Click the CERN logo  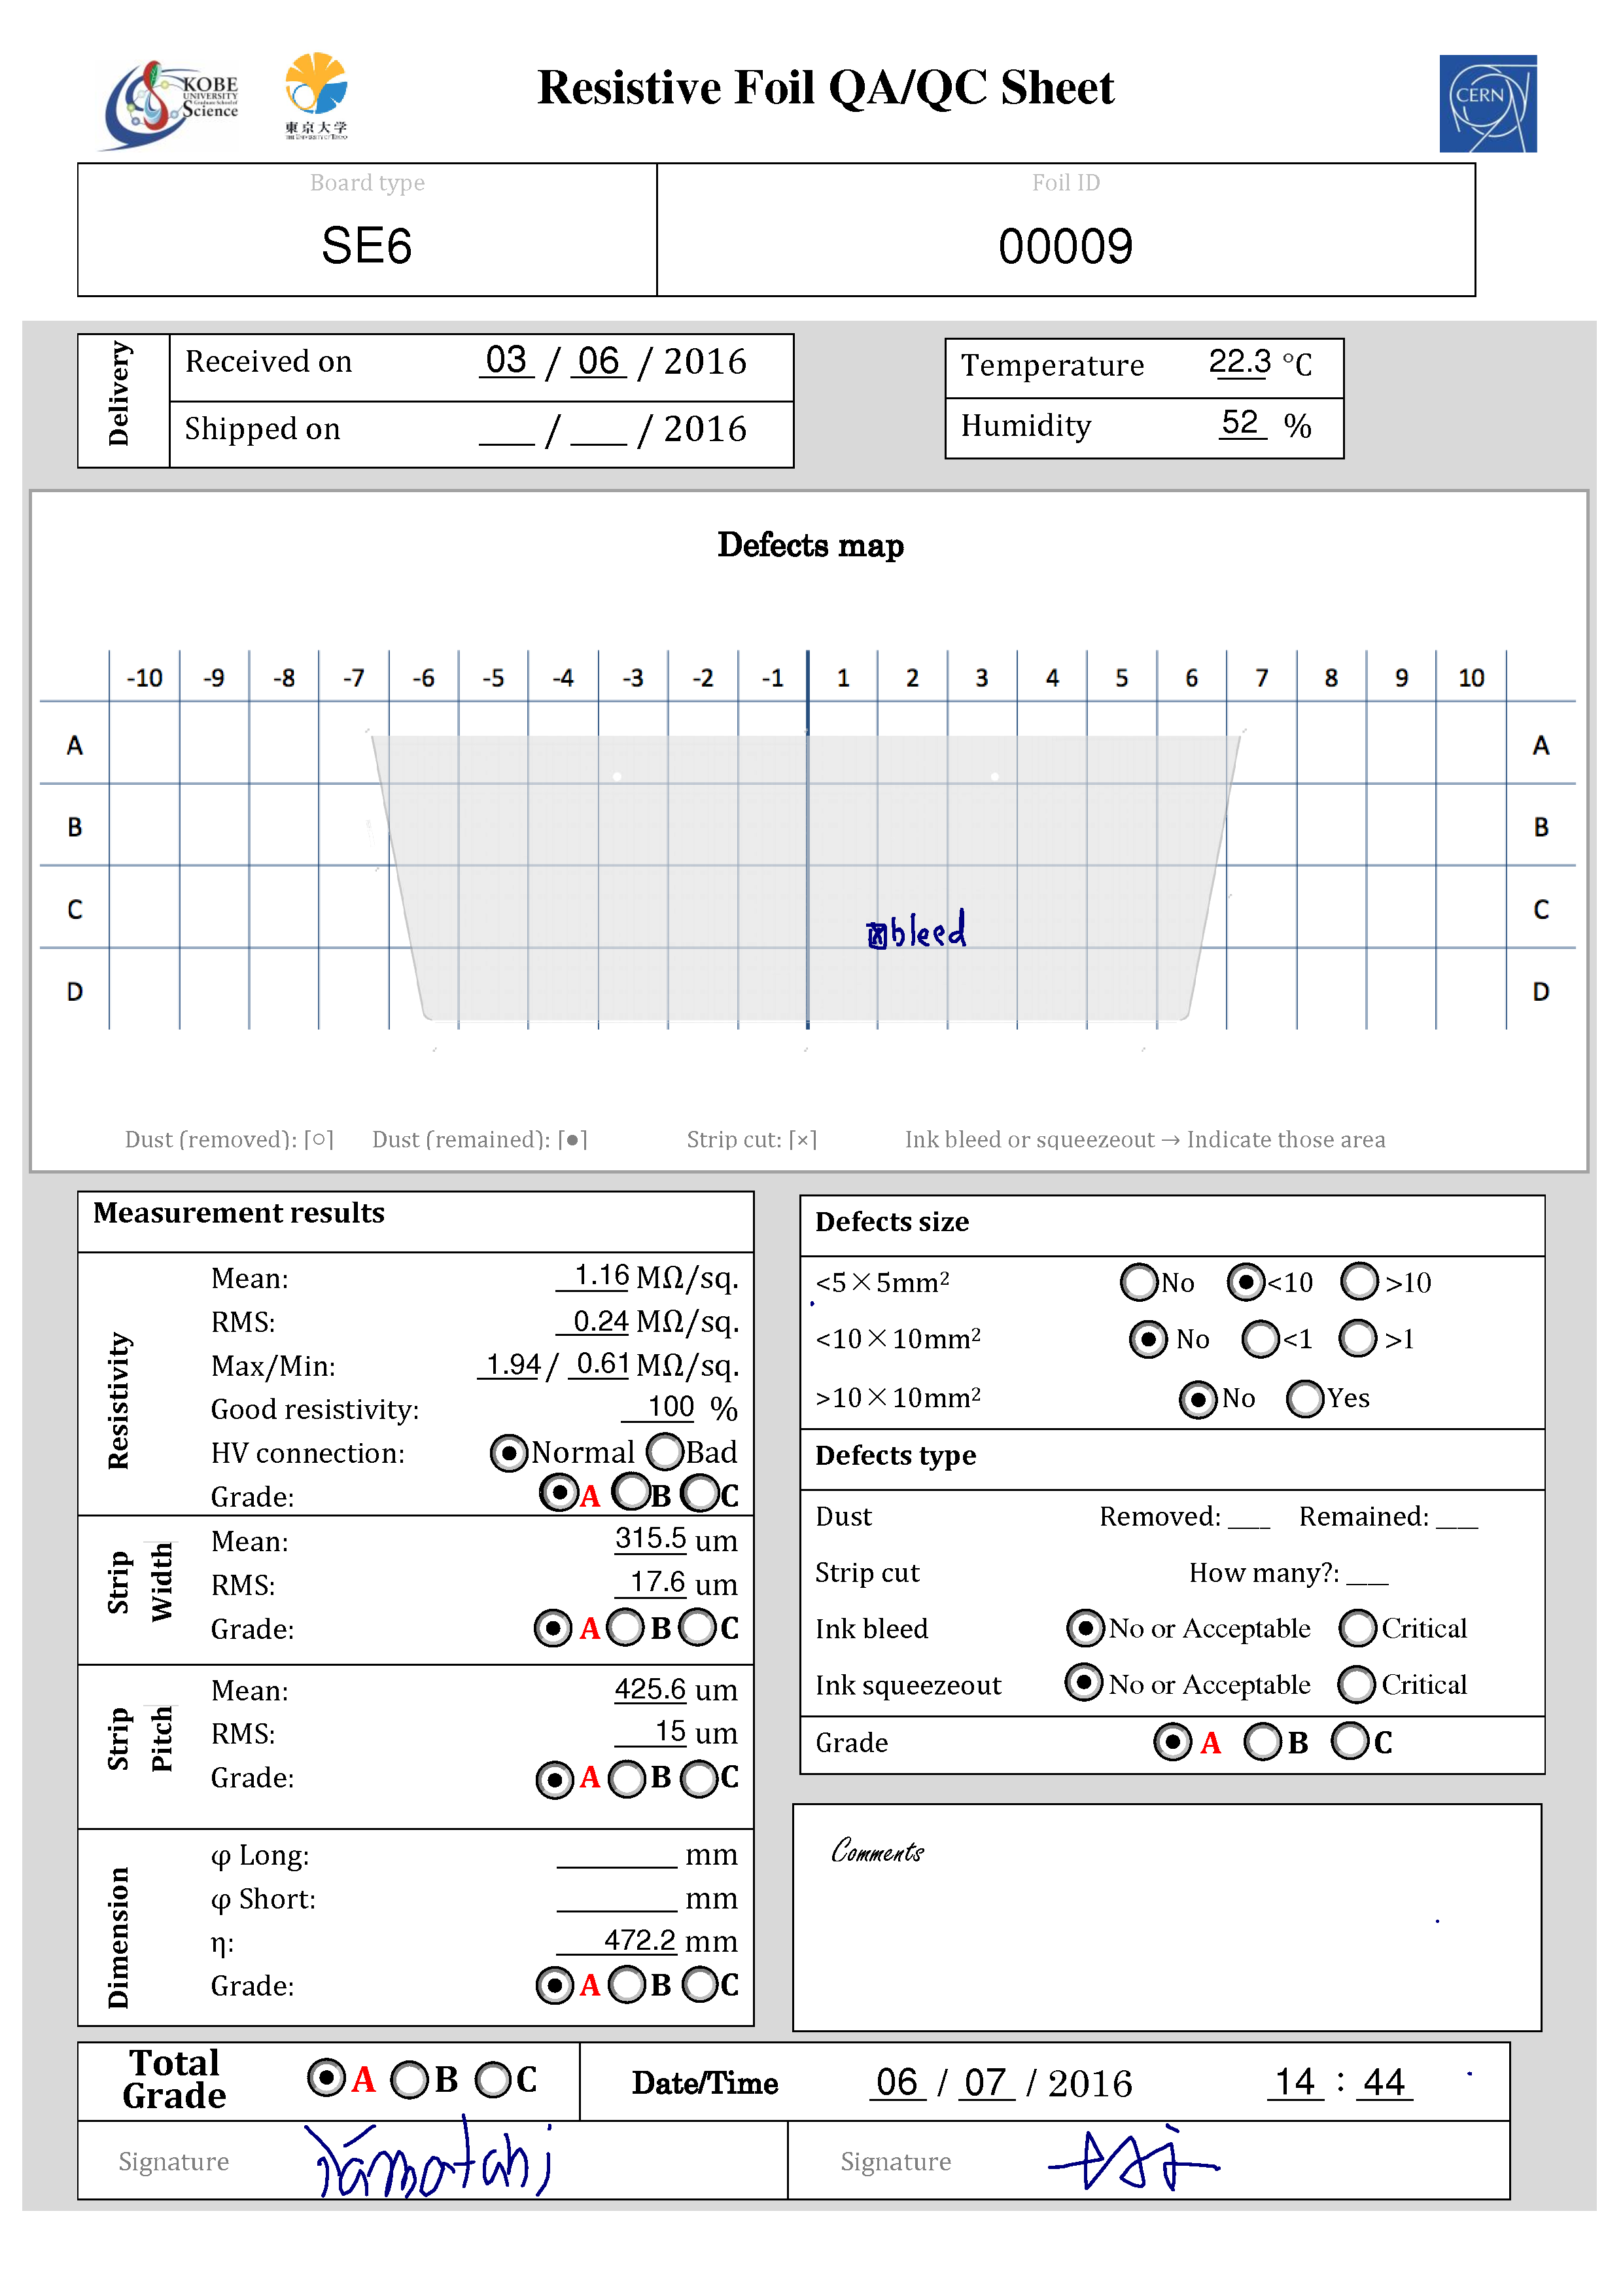point(1487,103)
